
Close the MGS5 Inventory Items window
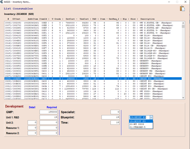pyautogui.click(x=186, y=2)
